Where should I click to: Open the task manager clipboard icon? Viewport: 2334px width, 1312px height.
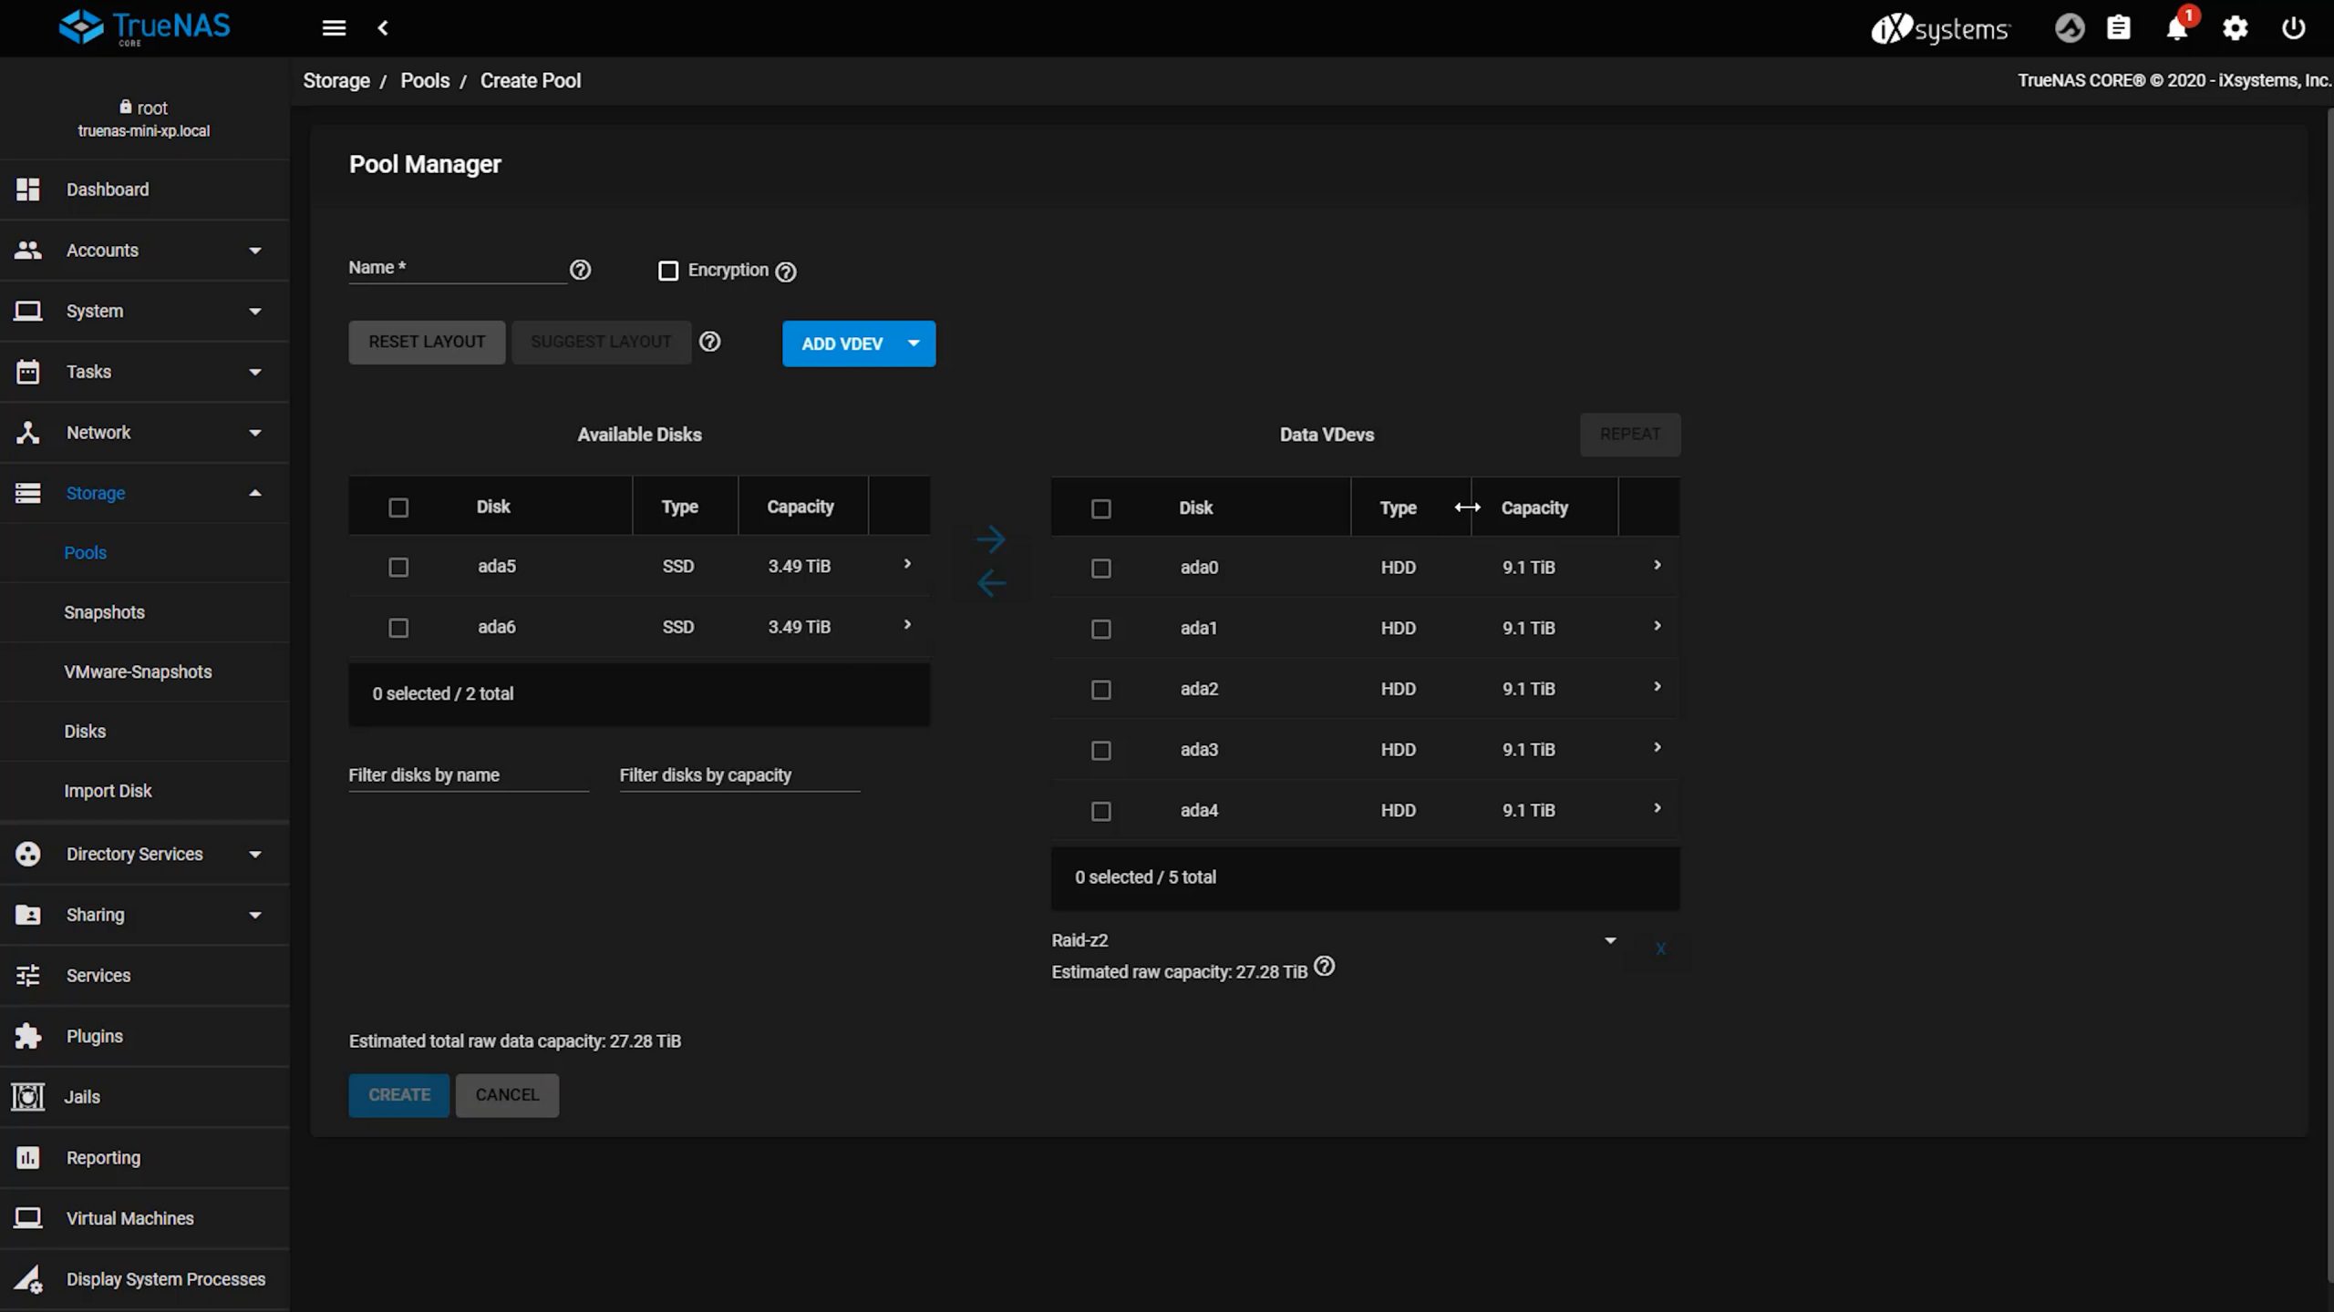(2118, 29)
